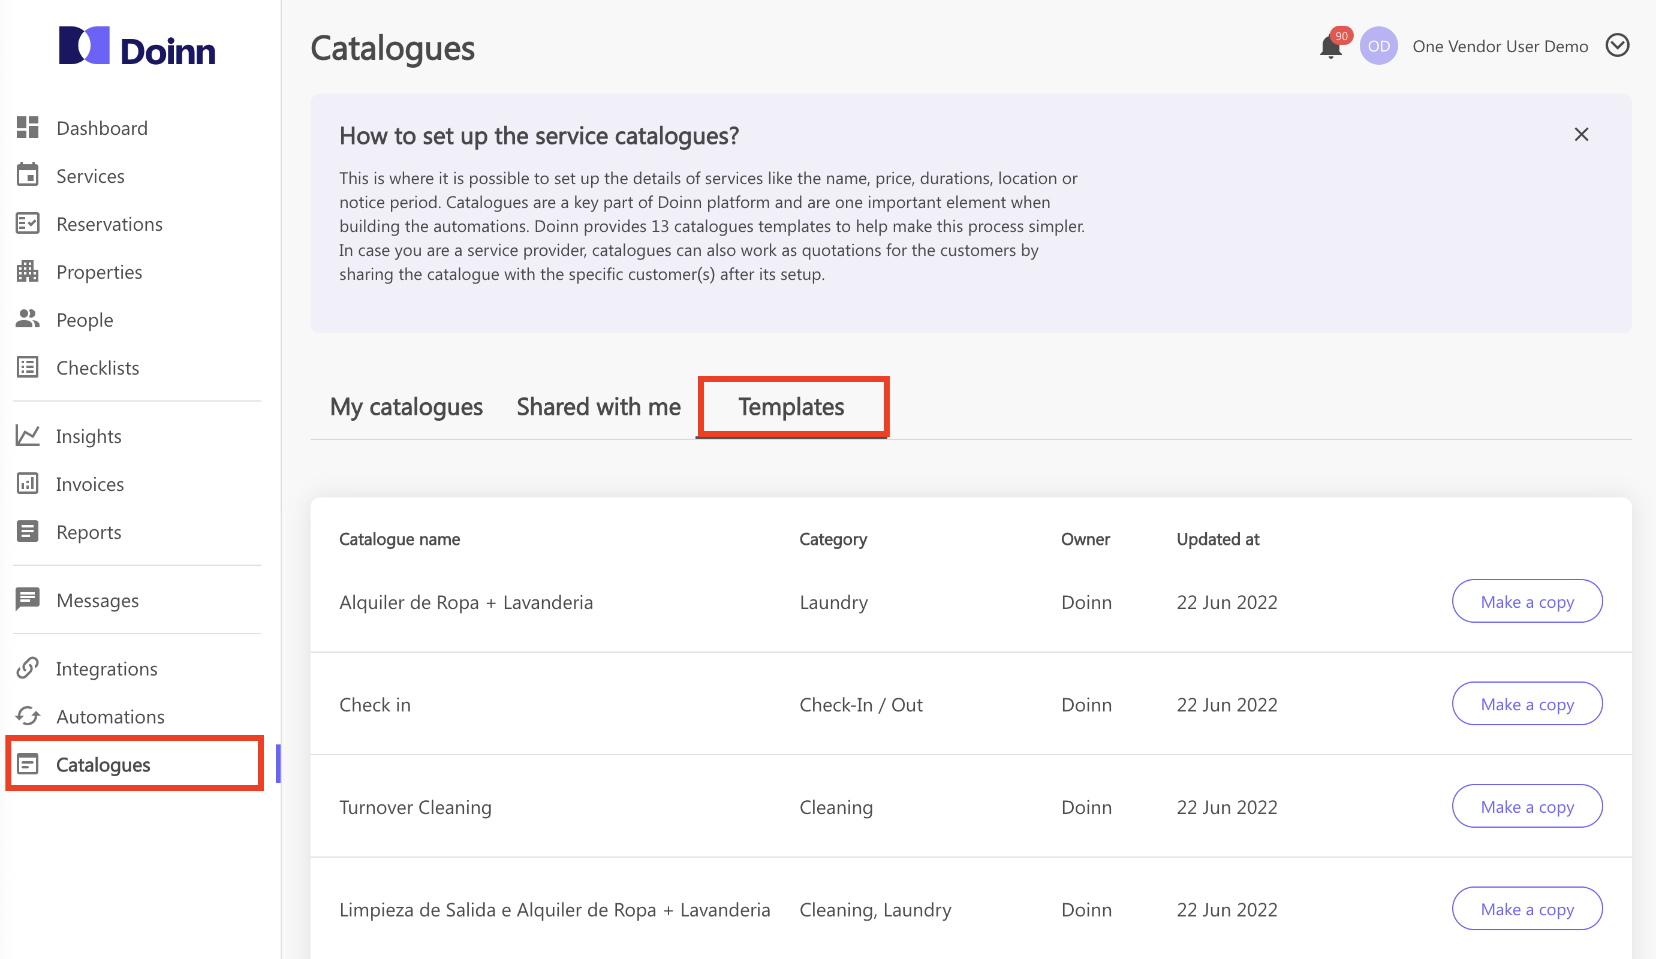The image size is (1656, 959).
Task: Click the Doinn logo
Action: [137, 46]
